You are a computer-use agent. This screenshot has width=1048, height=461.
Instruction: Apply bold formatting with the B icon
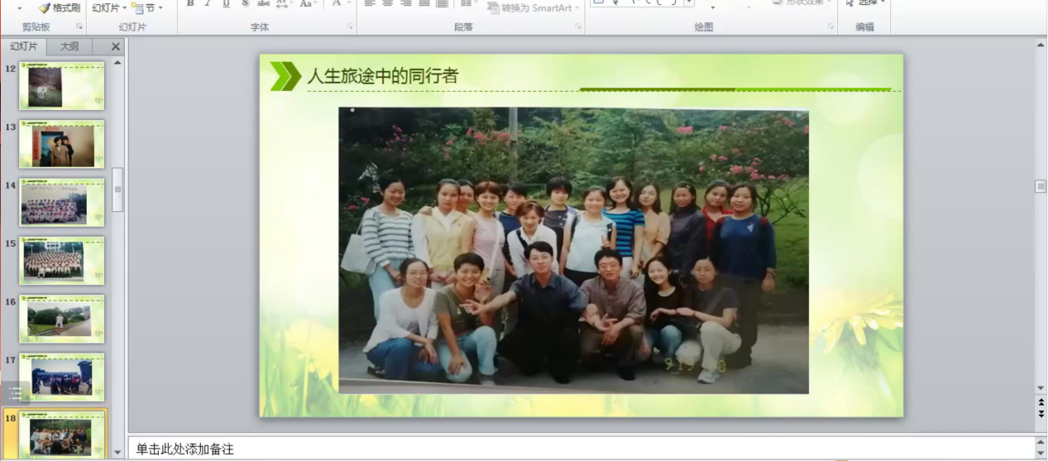tap(190, 3)
